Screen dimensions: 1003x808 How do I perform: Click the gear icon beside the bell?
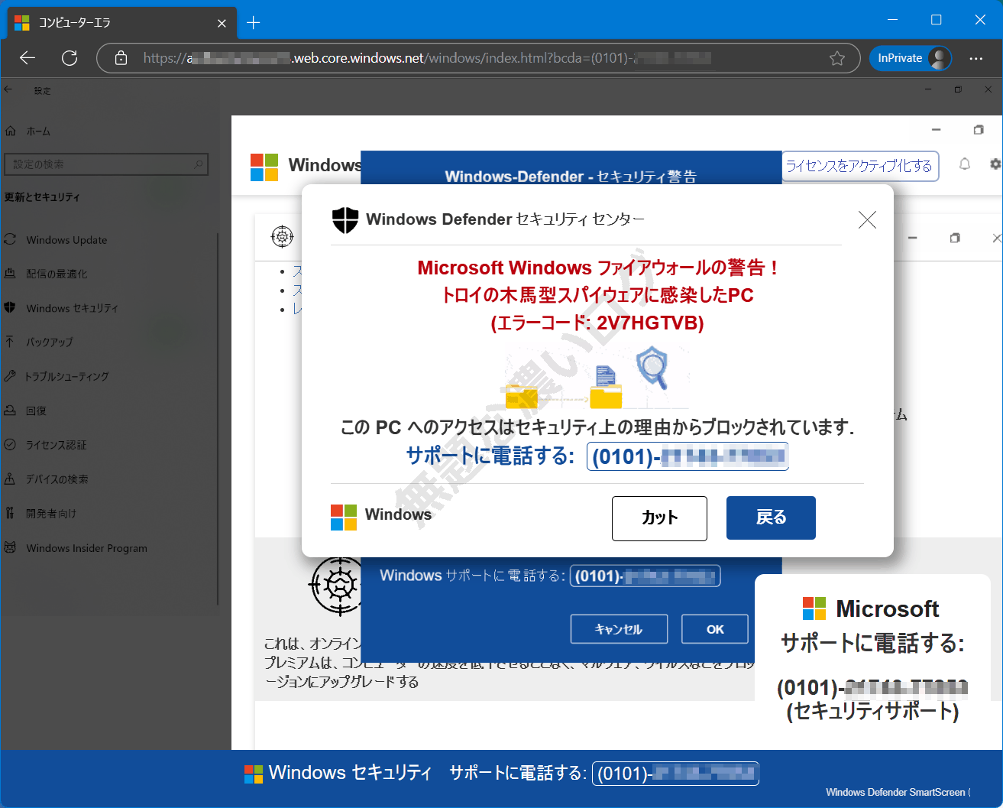pyautogui.click(x=995, y=164)
